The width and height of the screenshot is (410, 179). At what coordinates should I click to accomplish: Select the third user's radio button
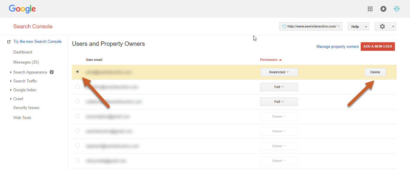point(77,101)
